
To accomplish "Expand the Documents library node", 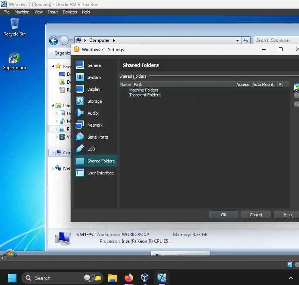I will [56, 113].
